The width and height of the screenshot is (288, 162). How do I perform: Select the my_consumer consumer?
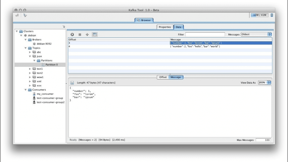45,94
